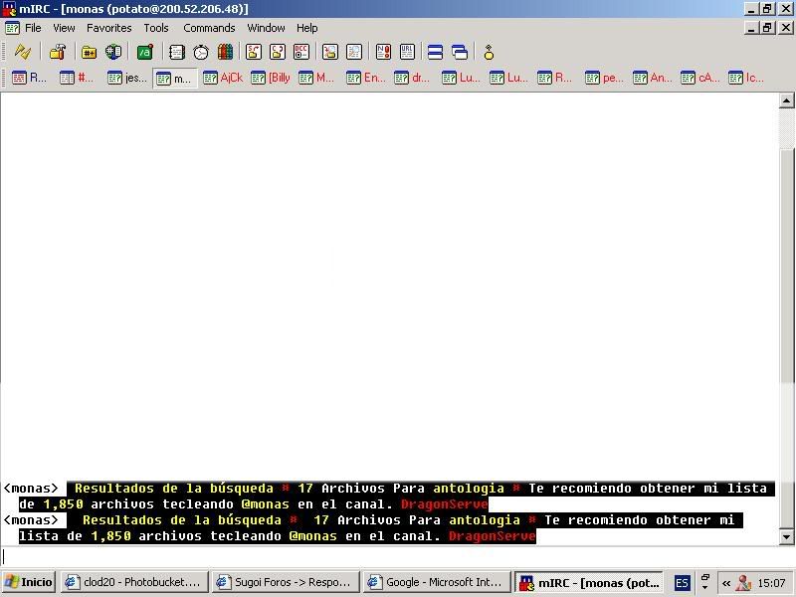This screenshot has height=597, width=796.
Task: Switch to the AjCk query tab
Action: (223, 78)
